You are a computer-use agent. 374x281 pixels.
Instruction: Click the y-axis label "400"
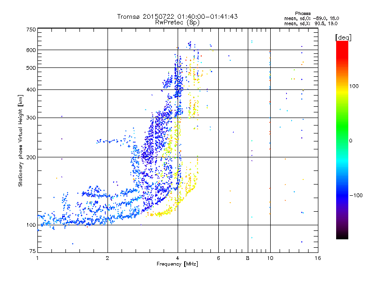[x=31, y=90]
